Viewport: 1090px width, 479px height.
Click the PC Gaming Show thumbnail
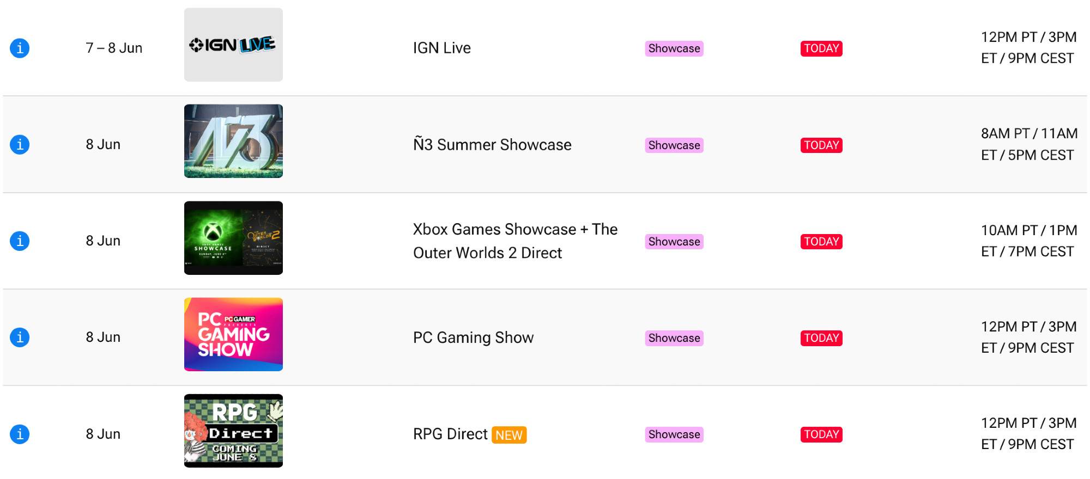233,334
